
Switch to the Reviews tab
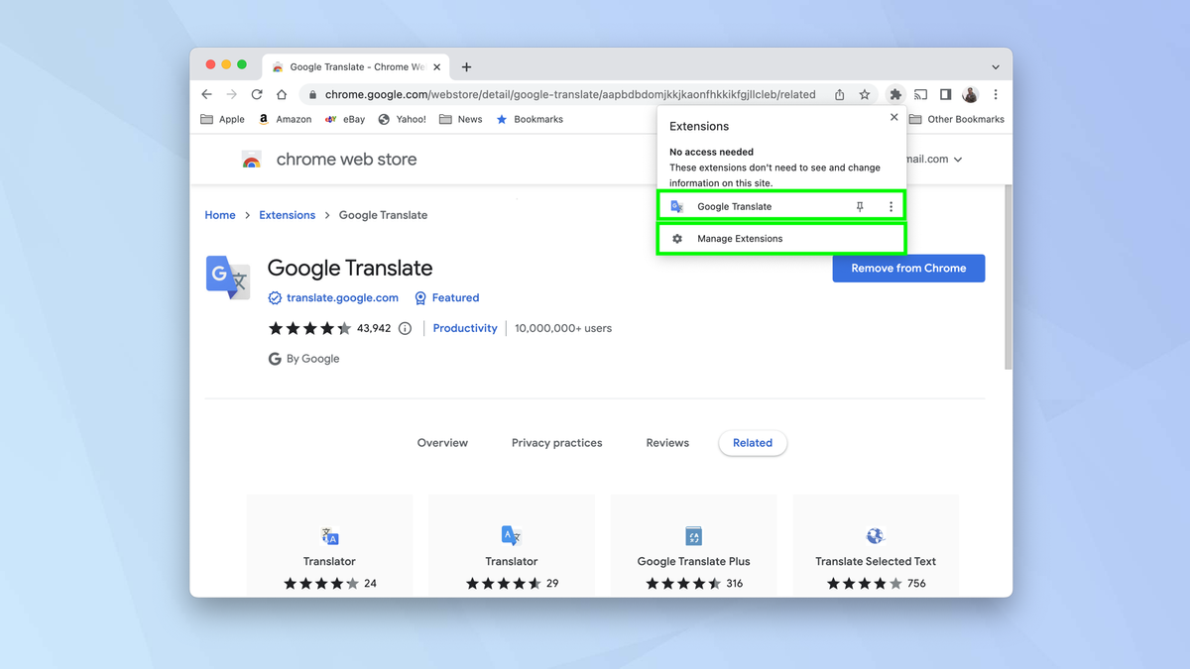click(x=666, y=443)
